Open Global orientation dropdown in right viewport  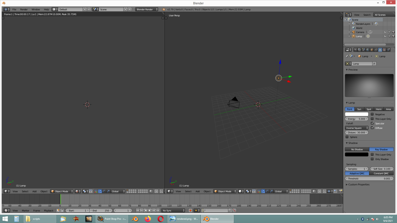point(281,191)
